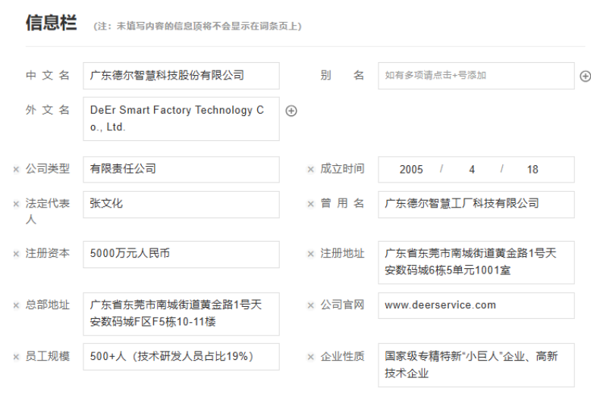Screen dimensions: 600x394
Task: Click the X next to 曾用名
Action: [310, 205]
